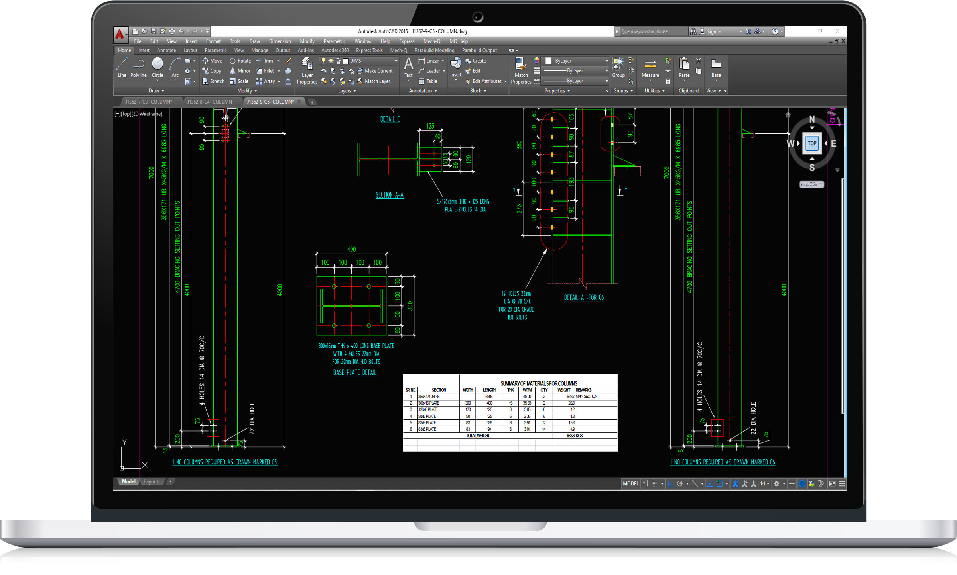Activate the Move command
The height and width of the screenshot is (575, 957).
pos(212,61)
